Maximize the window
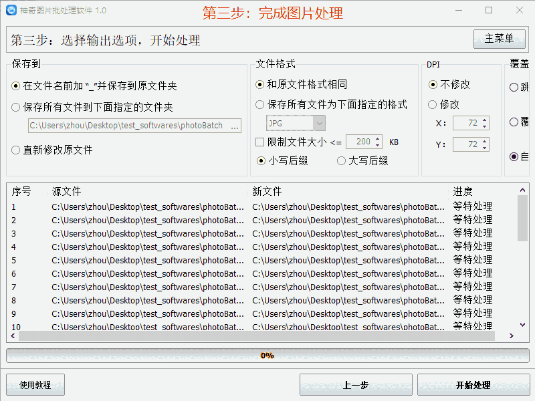Image resolution: width=535 pixels, height=401 pixels. 489,10
